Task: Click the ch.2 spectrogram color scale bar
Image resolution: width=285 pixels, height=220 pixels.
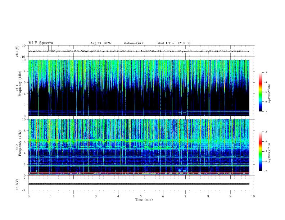Action: (261, 151)
